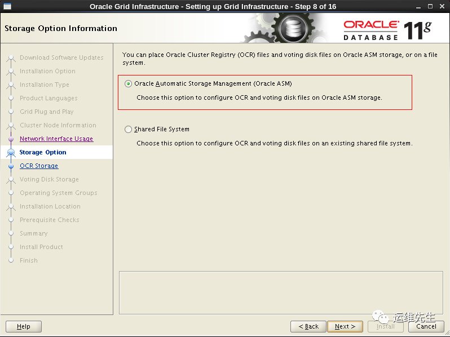Open the Network Interface Usage step link
450x337 pixels.
pos(56,139)
